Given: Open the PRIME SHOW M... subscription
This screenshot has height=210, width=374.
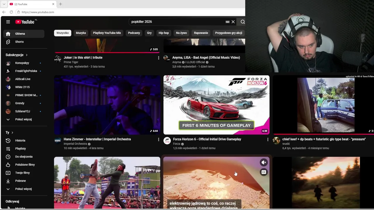Looking at the screenshot, I should click(24, 95).
